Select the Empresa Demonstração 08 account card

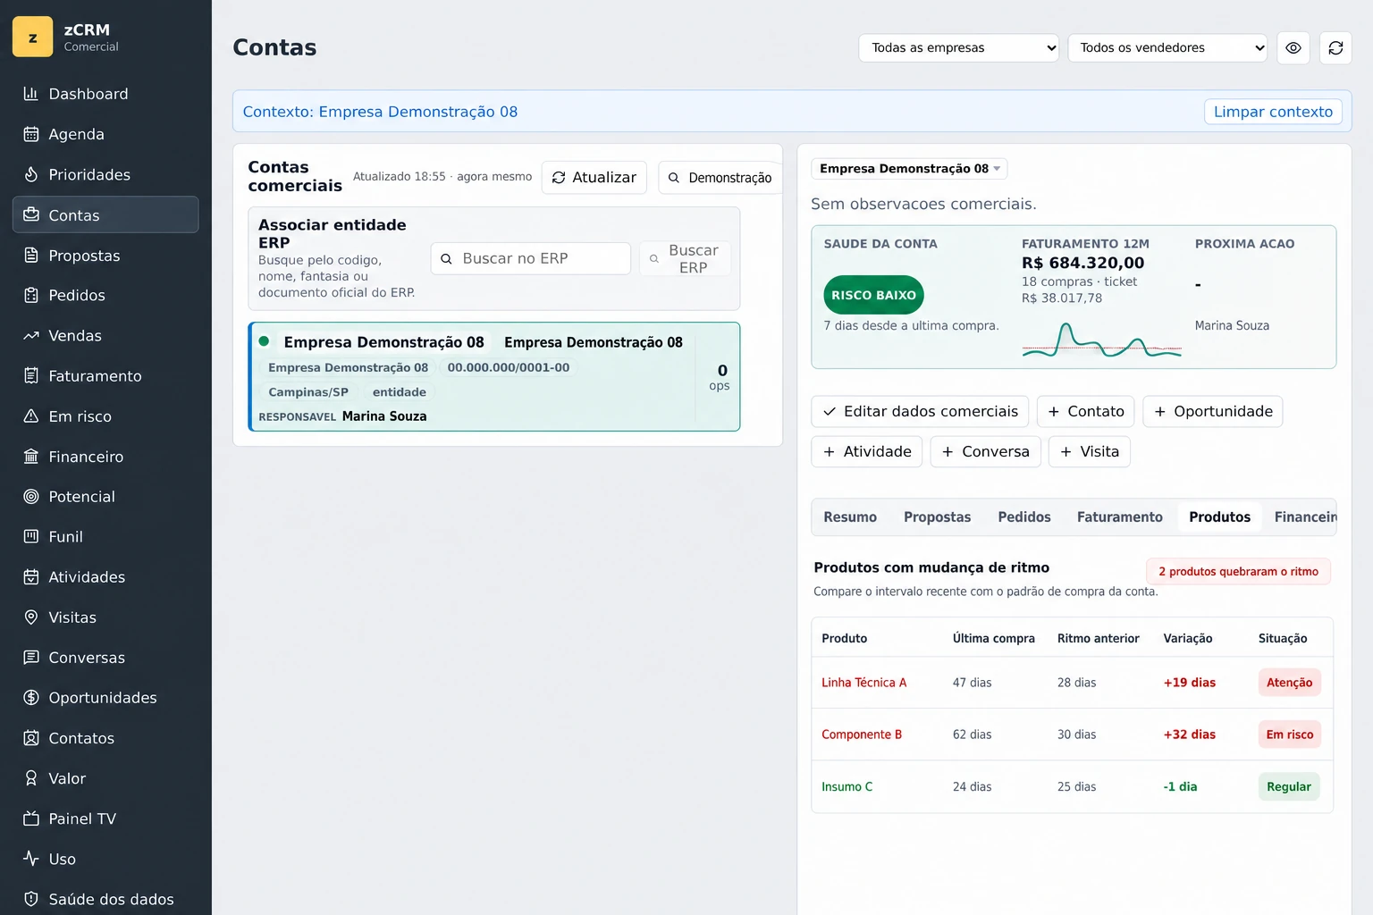494,376
